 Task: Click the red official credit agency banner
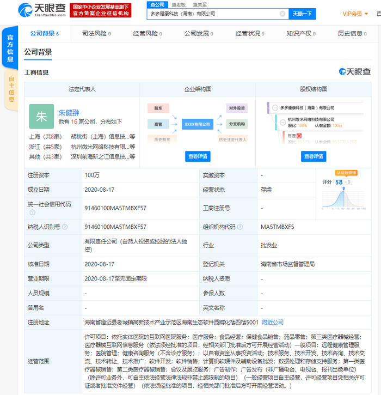pyautogui.click(x=100, y=10)
